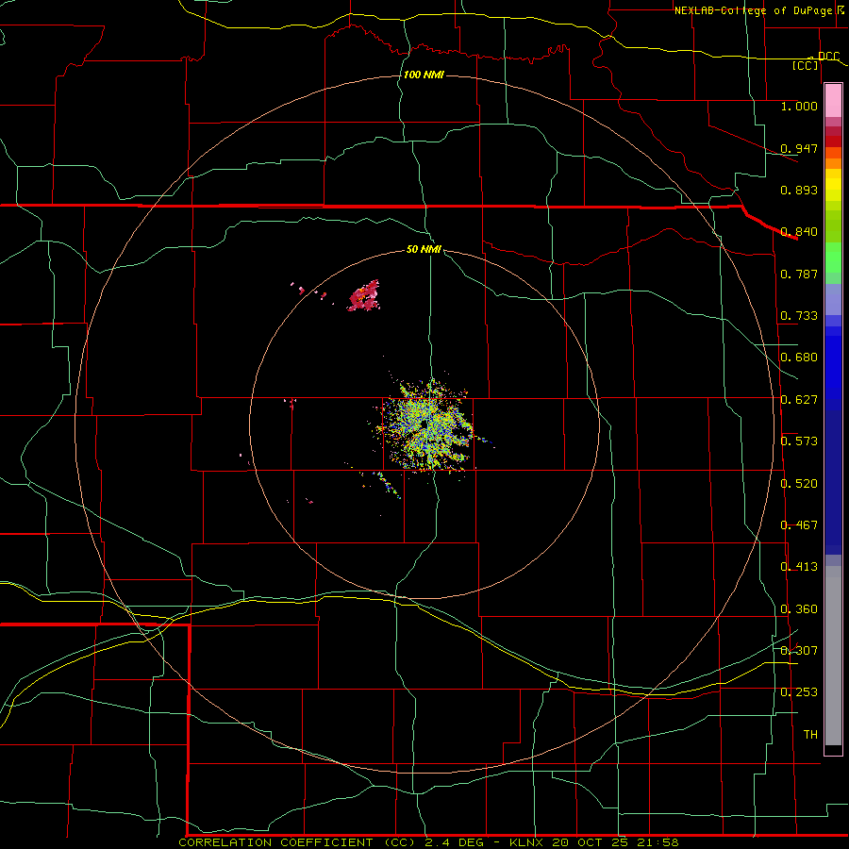
Task: Select the 0.627 legend value
Action: [799, 400]
